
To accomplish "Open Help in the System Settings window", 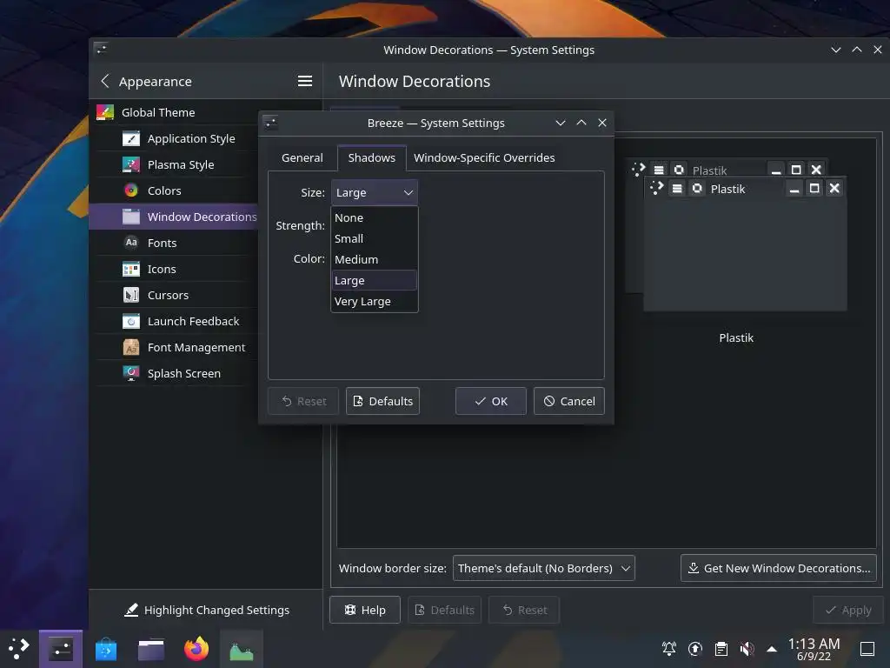I will point(365,610).
